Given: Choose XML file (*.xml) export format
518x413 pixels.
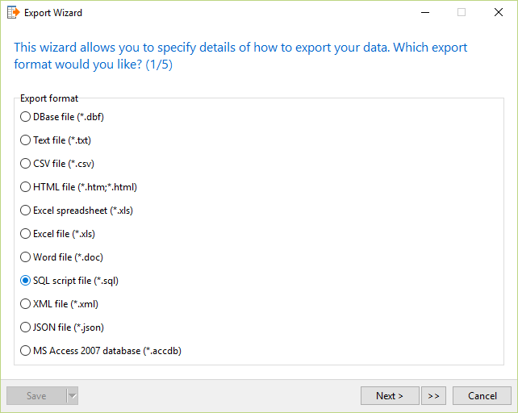Looking at the screenshot, I should [x=59, y=304].
